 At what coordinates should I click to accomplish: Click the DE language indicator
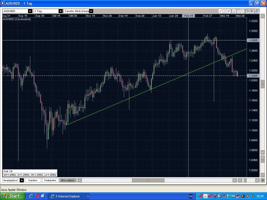pyautogui.click(x=191, y=196)
